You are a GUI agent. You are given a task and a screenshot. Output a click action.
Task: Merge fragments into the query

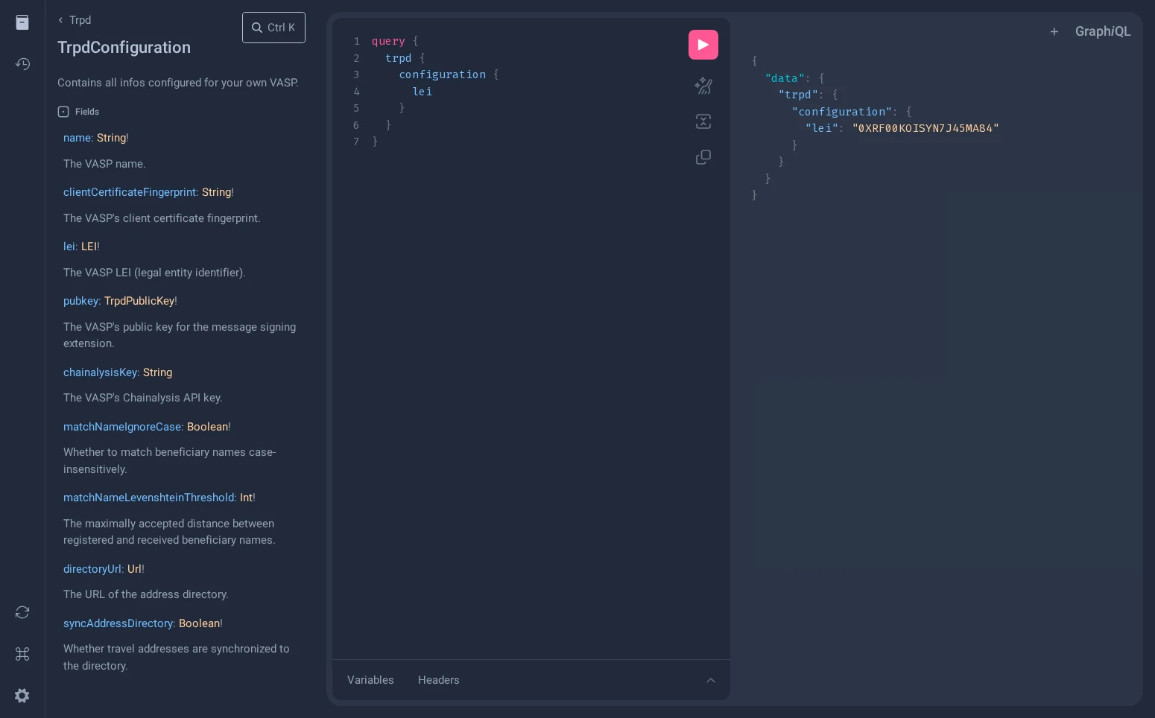(703, 121)
